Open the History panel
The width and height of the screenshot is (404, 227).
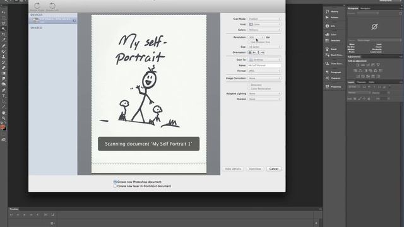point(332,11)
